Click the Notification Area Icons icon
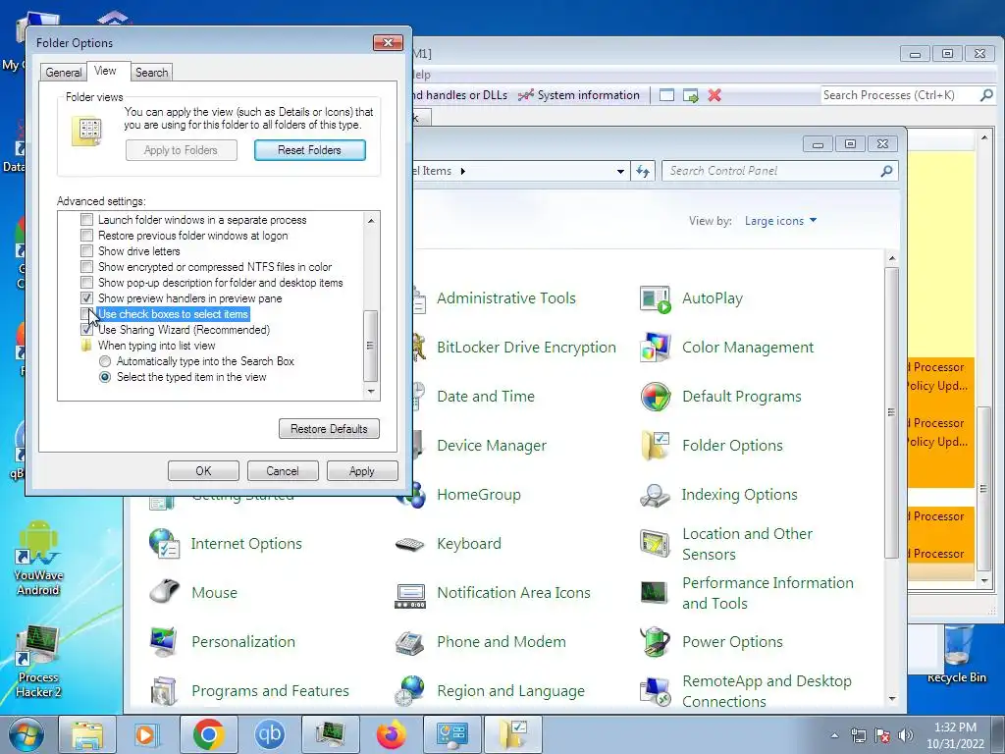The height and width of the screenshot is (754, 1005). (410, 595)
